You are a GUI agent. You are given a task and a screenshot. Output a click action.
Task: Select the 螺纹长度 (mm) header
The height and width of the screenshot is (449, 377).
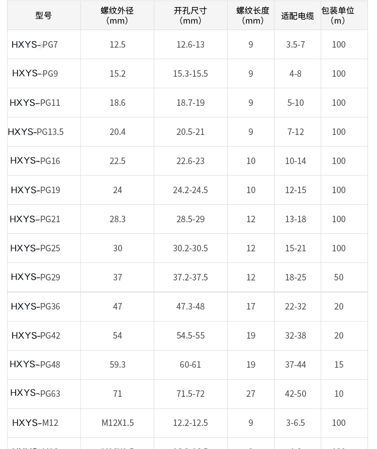pos(251,16)
